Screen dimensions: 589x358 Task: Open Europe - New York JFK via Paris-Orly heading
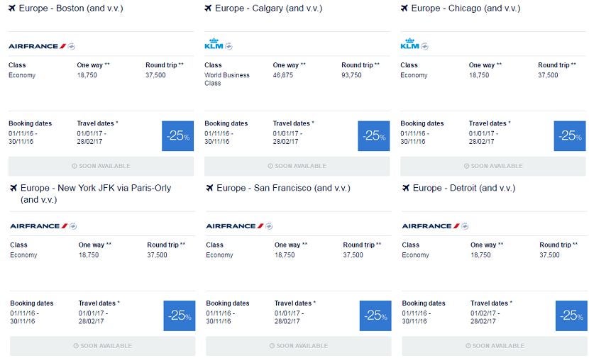click(x=96, y=194)
